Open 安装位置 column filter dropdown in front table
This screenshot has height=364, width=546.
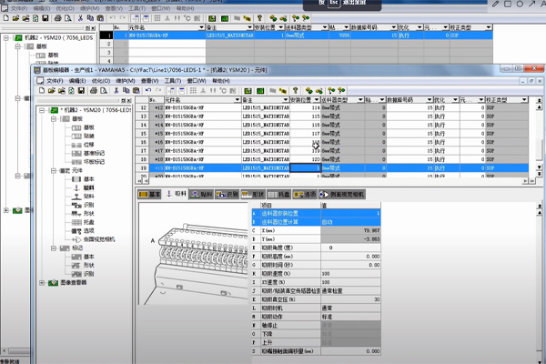point(317,100)
